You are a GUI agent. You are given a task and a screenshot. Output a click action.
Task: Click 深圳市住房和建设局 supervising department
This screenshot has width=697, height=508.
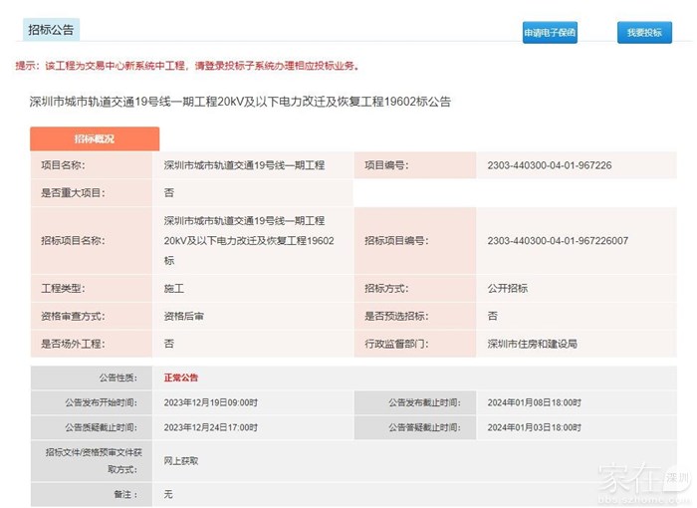(x=532, y=344)
